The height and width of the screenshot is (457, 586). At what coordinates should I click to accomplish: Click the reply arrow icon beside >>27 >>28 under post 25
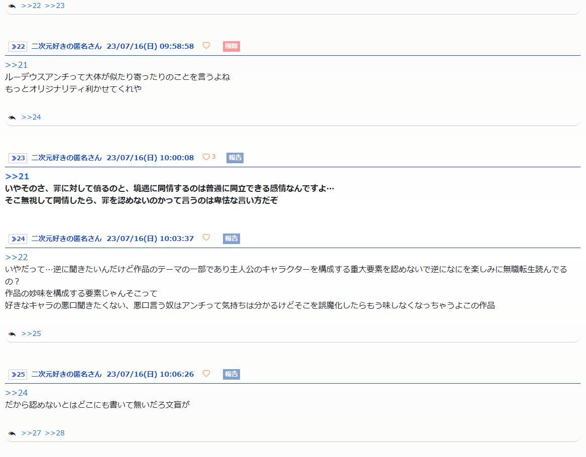coord(12,433)
